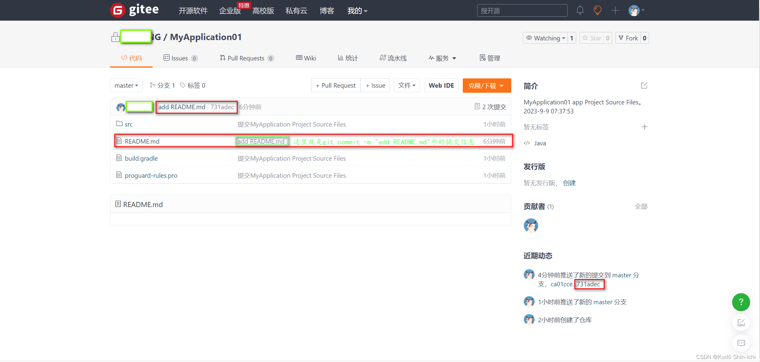Click the plus icon to create new repository

(x=615, y=10)
